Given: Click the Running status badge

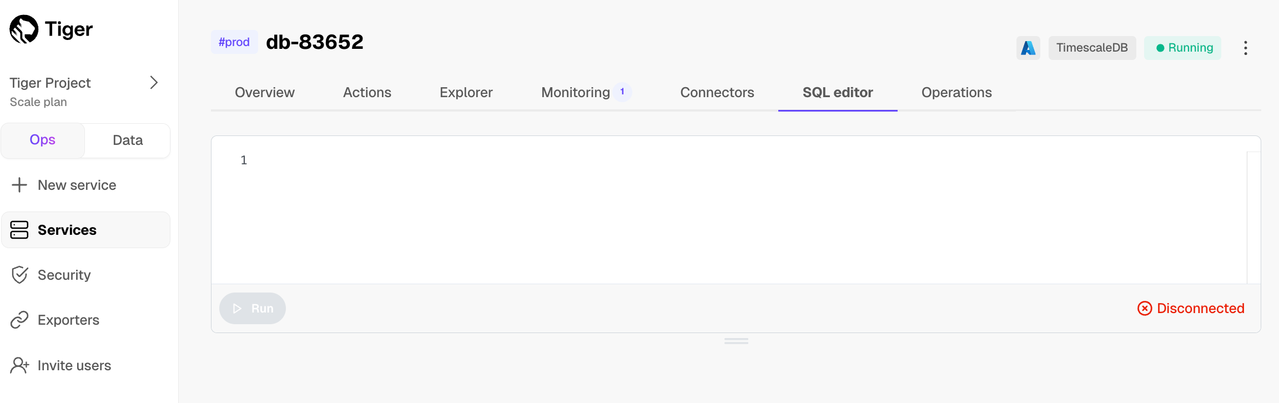Looking at the screenshot, I should click(1183, 48).
